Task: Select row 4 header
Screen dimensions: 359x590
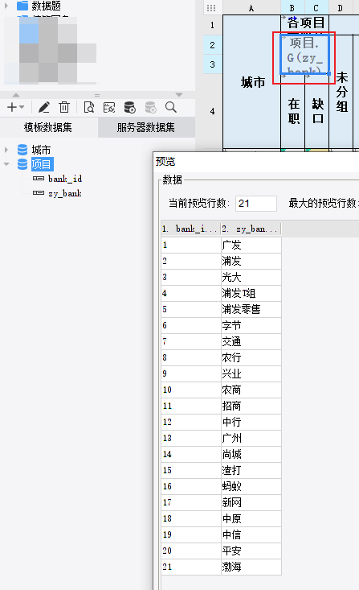Action: click(213, 111)
